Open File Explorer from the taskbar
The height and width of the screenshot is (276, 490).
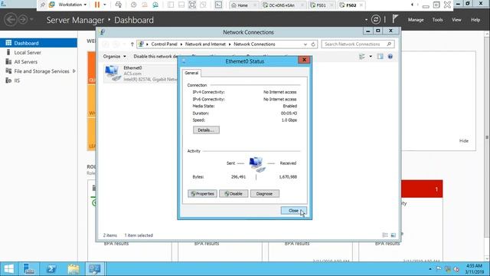(x=73, y=269)
